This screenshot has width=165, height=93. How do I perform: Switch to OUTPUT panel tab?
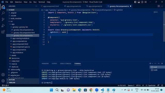[54, 64]
